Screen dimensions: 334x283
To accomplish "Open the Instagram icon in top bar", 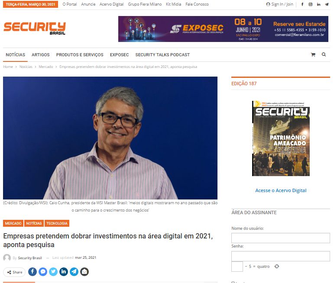I will coord(310,4).
